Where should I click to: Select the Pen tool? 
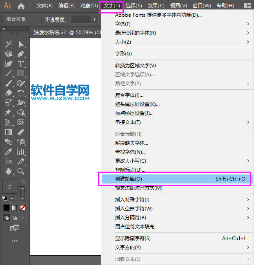point(21,54)
